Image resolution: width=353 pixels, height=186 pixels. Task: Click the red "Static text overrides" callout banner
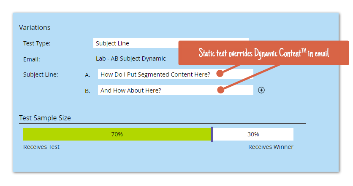click(x=263, y=53)
